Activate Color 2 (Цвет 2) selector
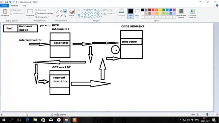 coord(137,13)
